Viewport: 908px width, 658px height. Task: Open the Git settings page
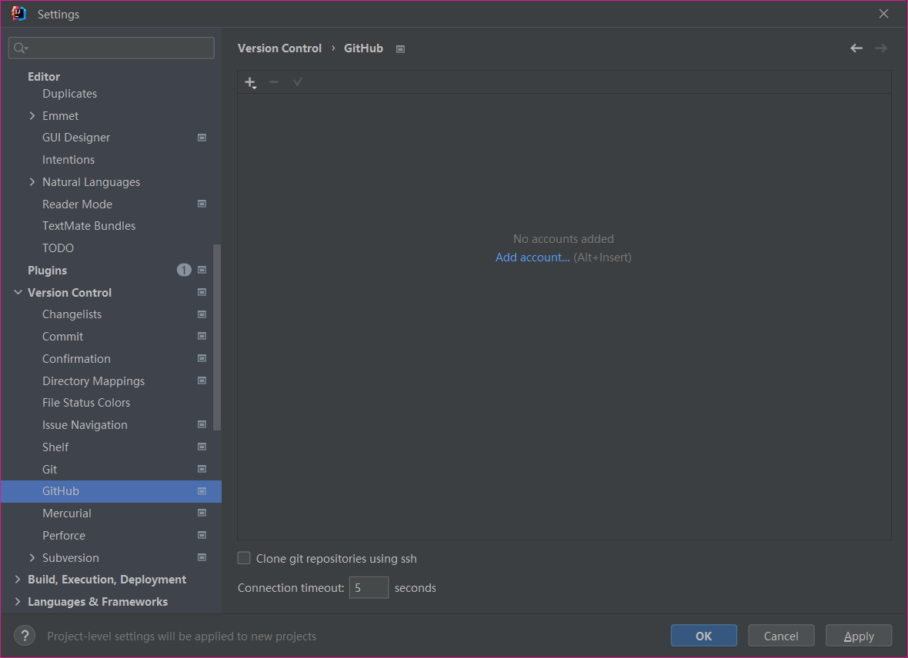click(50, 470)
